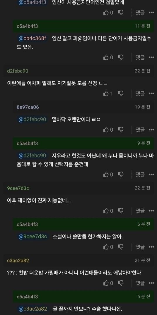Open three-dot menu on d2febc90's comment
This screenshot has width=157, height=315.
pos(151,93)
